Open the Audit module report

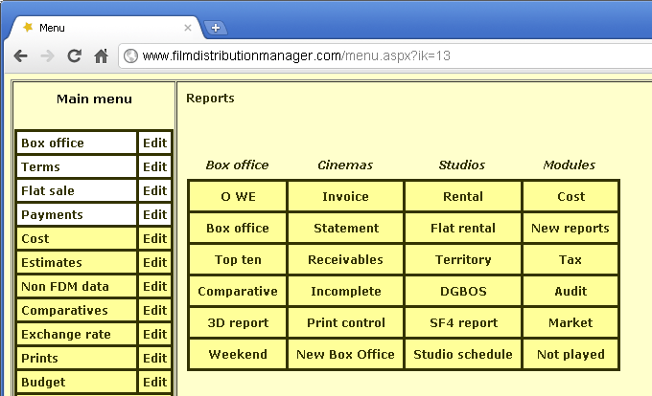point(570,292)
